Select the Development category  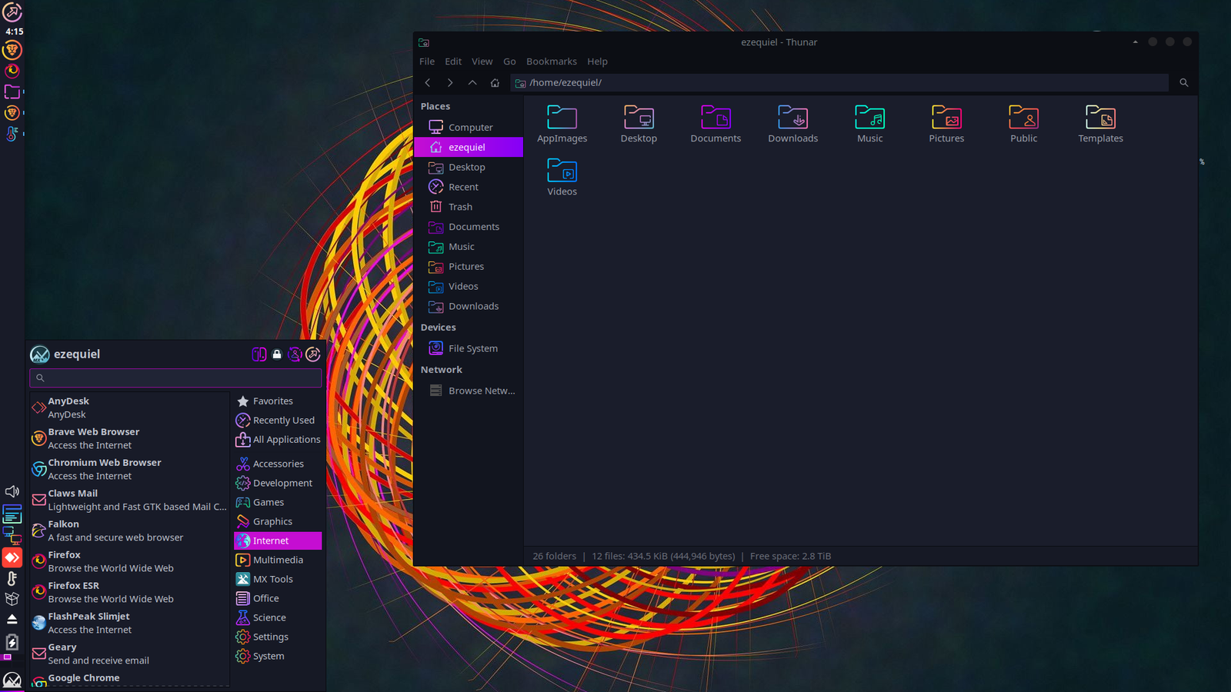pyautogui.click(x=278, y=483)
